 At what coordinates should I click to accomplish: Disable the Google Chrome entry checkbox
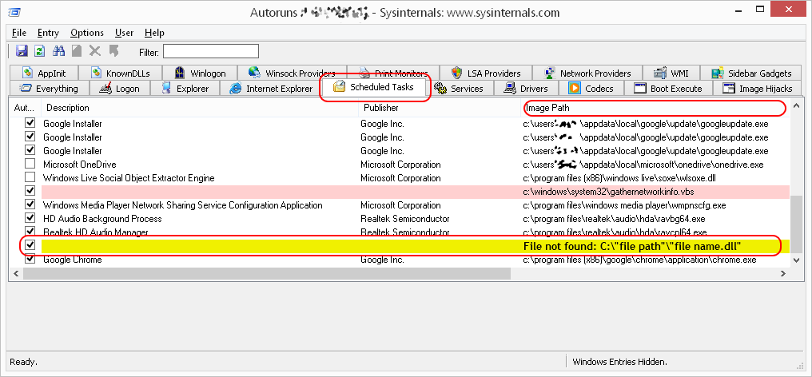point(30,259)
